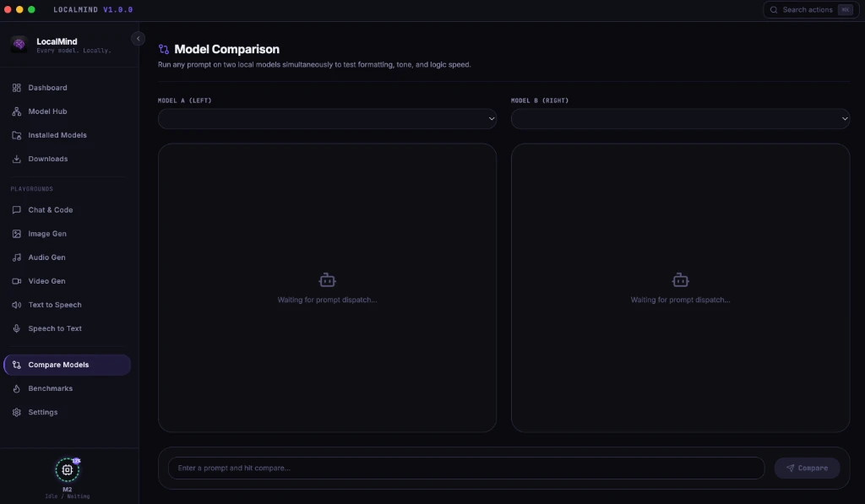
Task: Click the Video Gen camera icon
Action: click(x=17, y=281)
